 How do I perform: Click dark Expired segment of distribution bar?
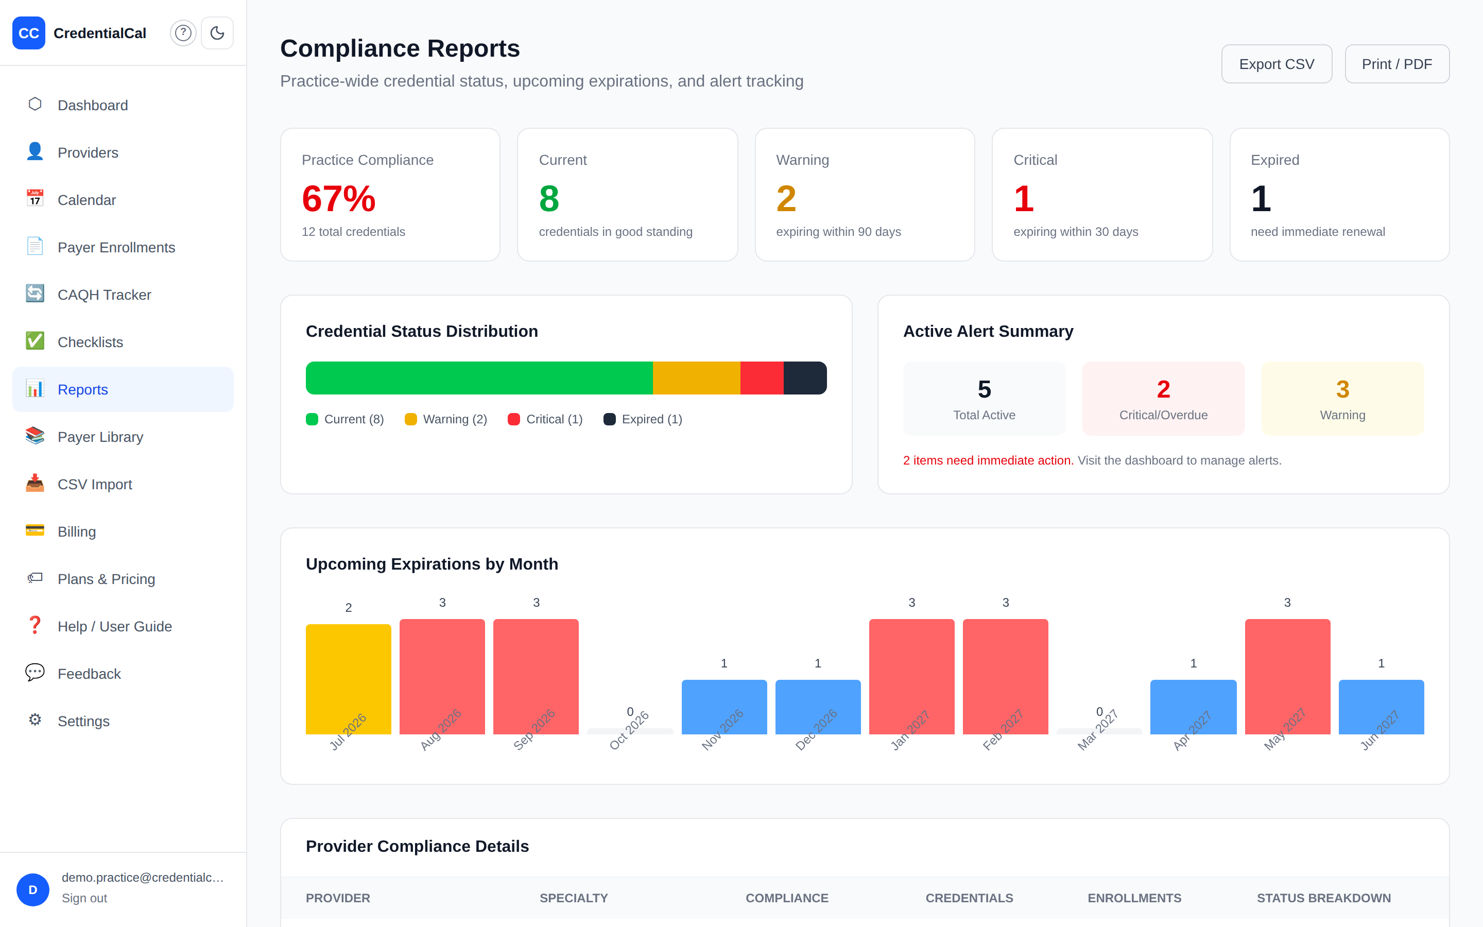(805, 379)
